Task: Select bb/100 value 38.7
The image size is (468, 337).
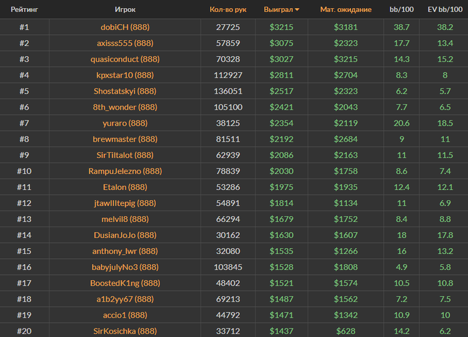Action: [401, 27]
